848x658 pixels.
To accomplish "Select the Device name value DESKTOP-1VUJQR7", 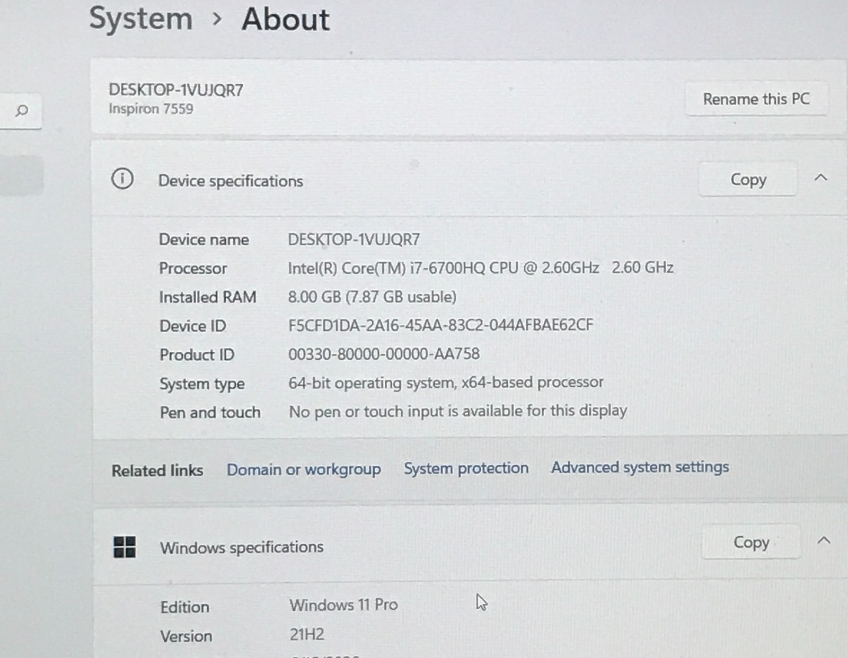I will [354, 239].
